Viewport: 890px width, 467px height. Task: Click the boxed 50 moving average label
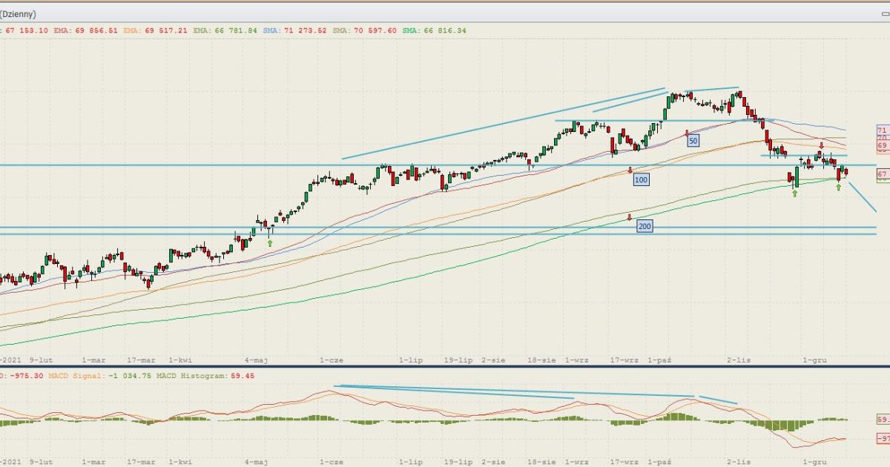pyautogui.click(x=693, y=140)
